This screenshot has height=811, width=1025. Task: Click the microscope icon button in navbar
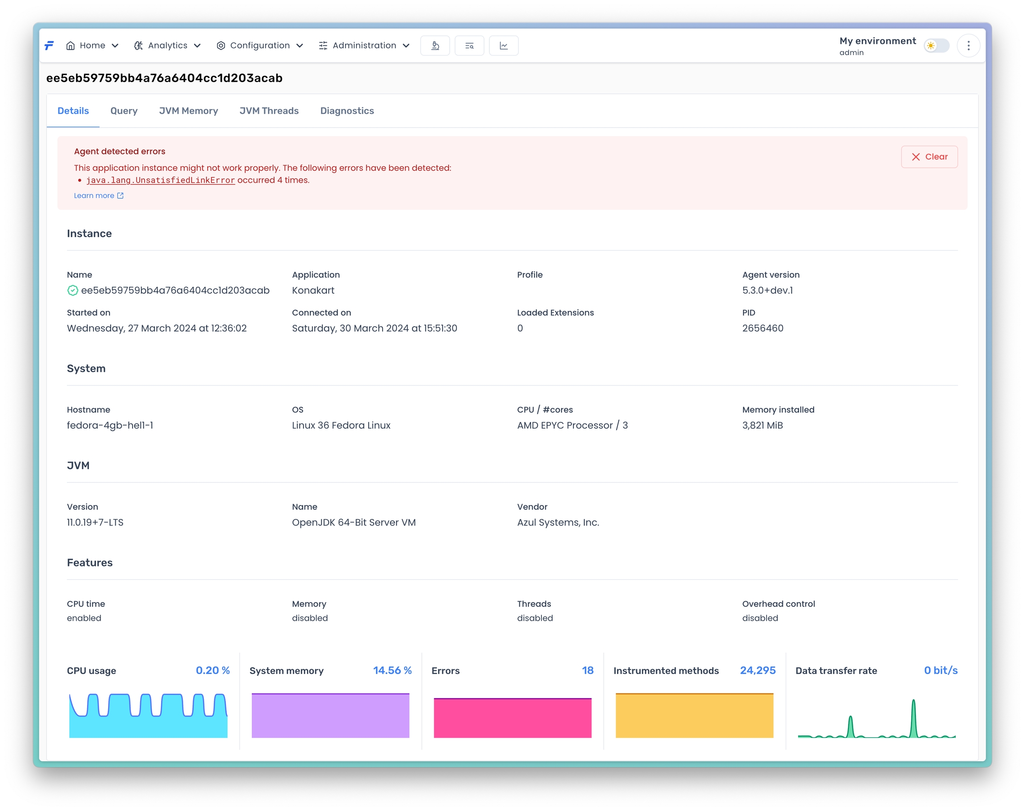pyautogui.click(x=435, y=46)
